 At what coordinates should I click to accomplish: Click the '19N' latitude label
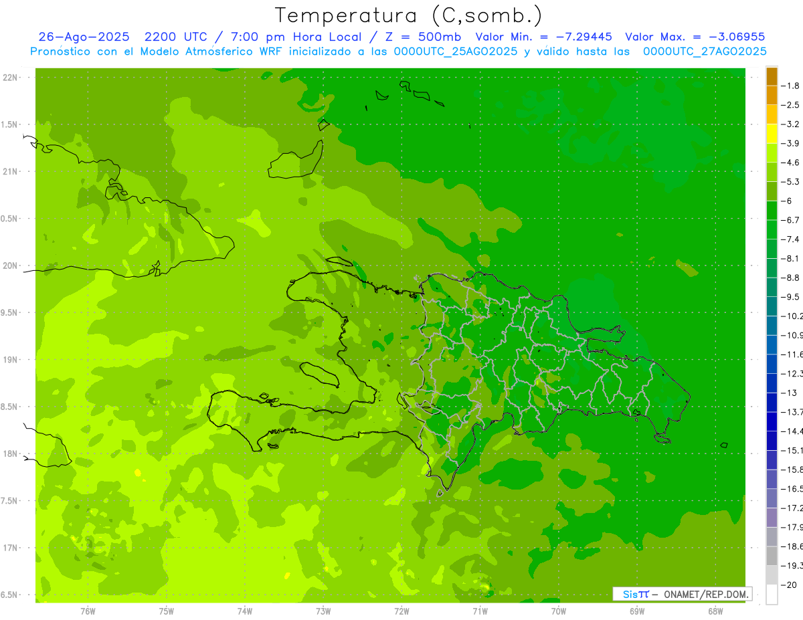(x=10, y=359)
